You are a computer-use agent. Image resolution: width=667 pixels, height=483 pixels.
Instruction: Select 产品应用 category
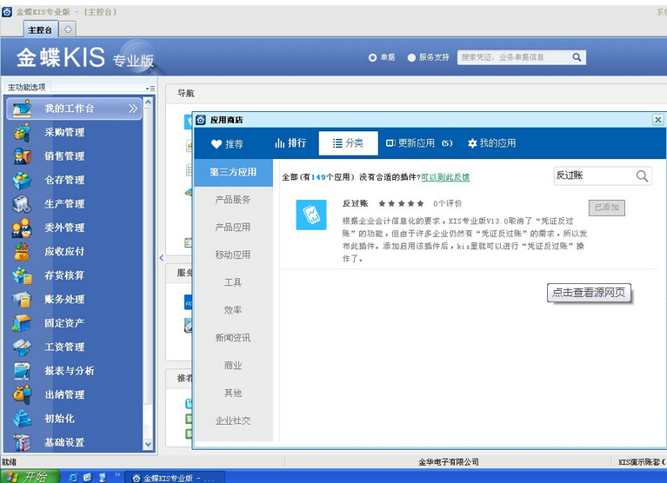click(233, 228)
